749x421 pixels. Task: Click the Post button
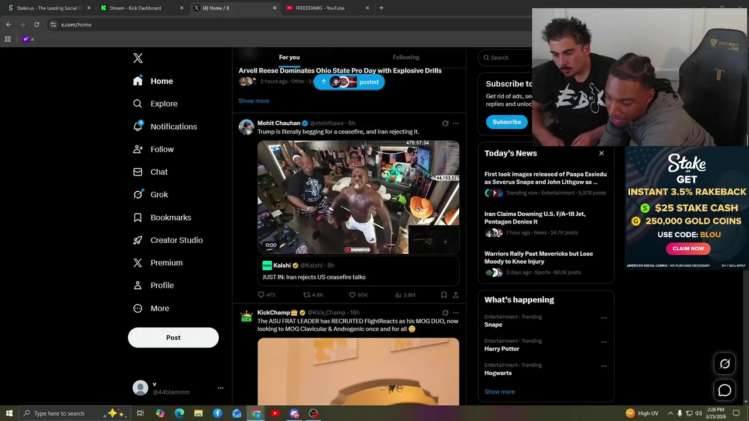(x=173, y=337)
